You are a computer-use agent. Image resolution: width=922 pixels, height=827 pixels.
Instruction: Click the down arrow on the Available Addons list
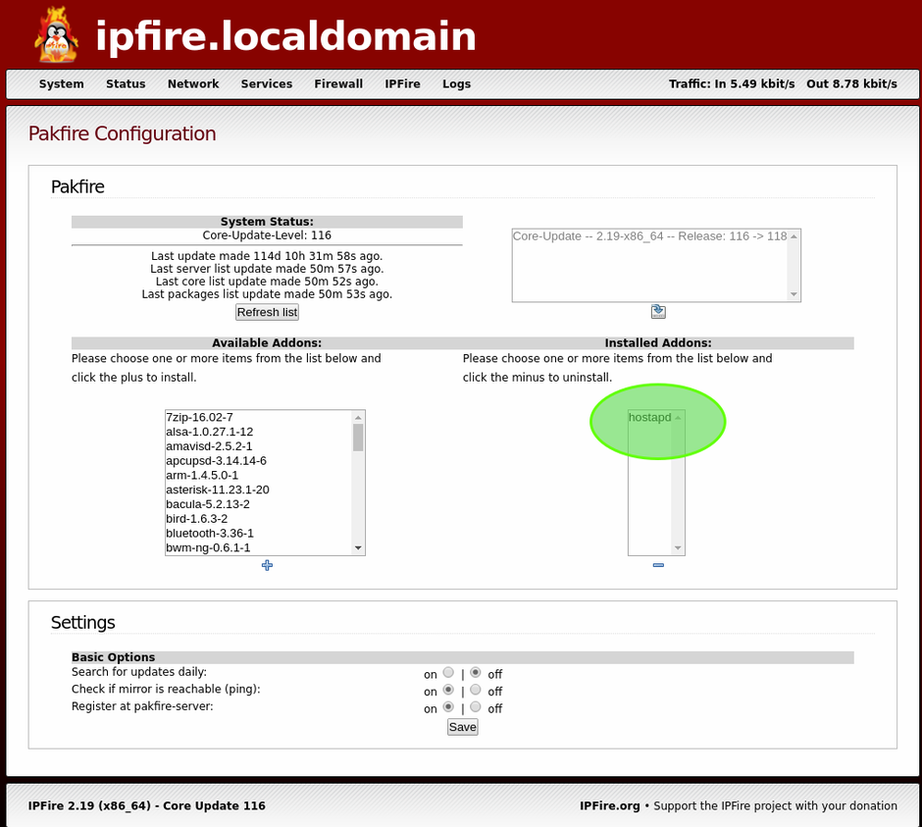pyautogui.click(x=358, y=546)
